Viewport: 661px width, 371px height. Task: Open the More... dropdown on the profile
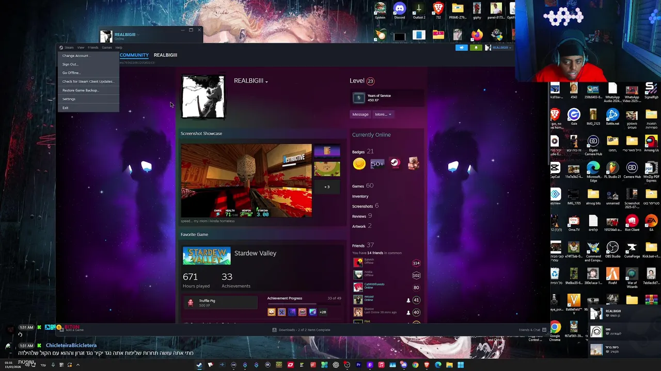pos(383,114)
